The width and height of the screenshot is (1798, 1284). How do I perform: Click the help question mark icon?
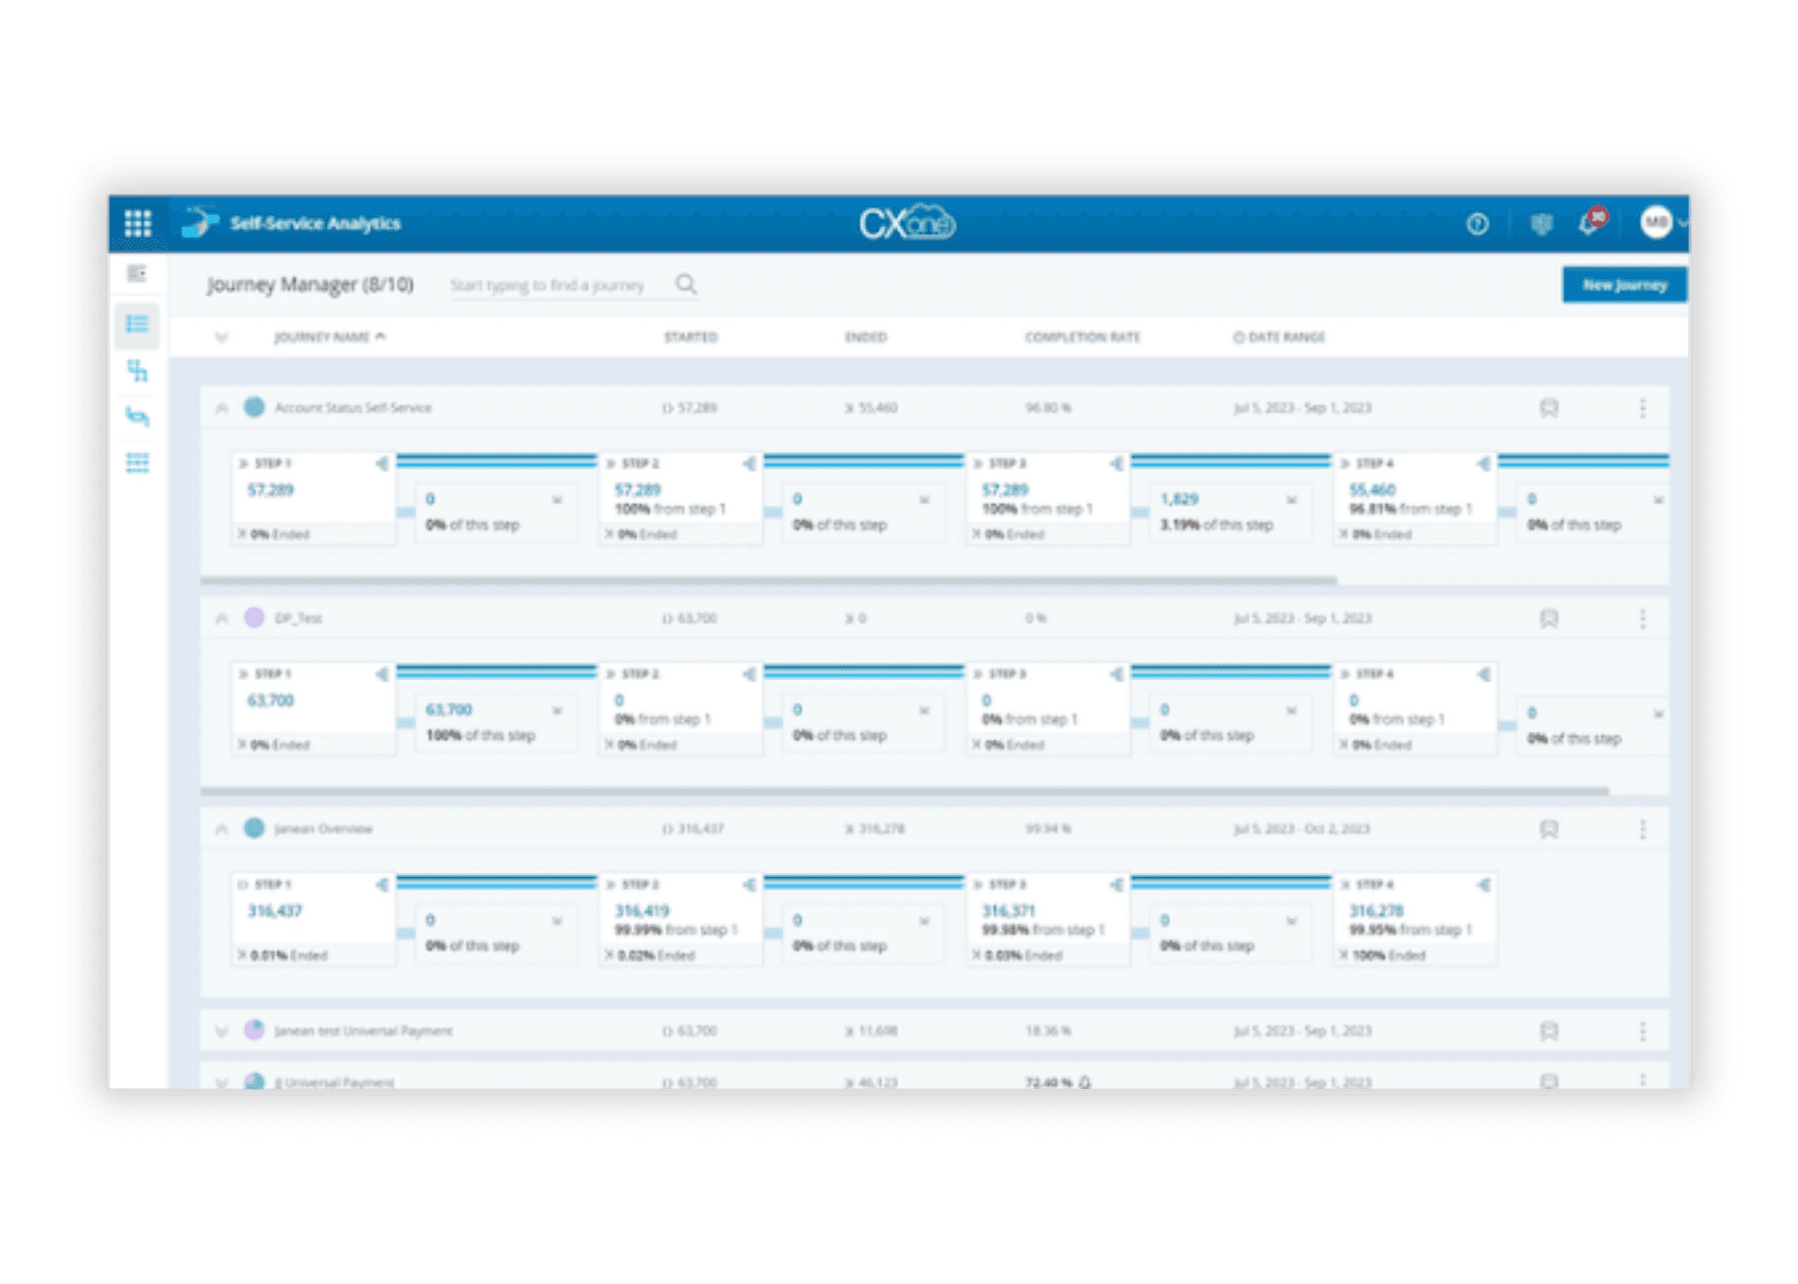coord(1477,224)
